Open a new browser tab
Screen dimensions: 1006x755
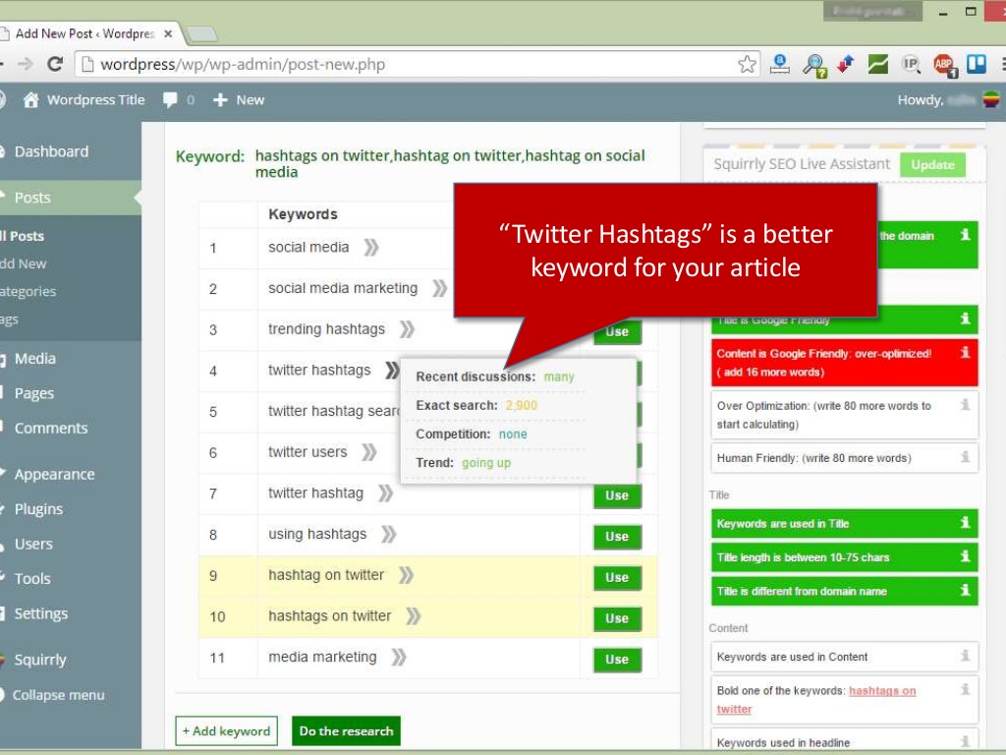tap(202, 34)
